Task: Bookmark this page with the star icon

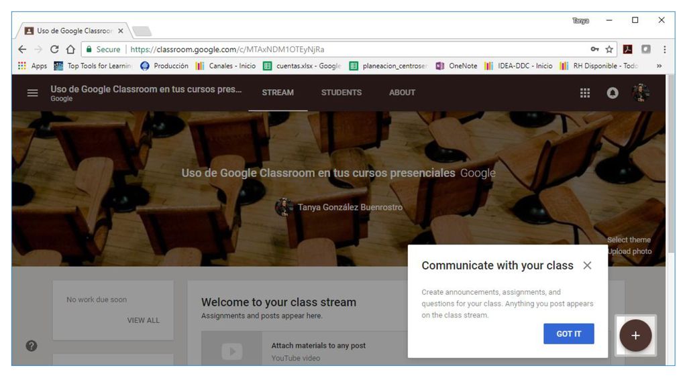Action: pyautogui.click(x=609, y=50)
